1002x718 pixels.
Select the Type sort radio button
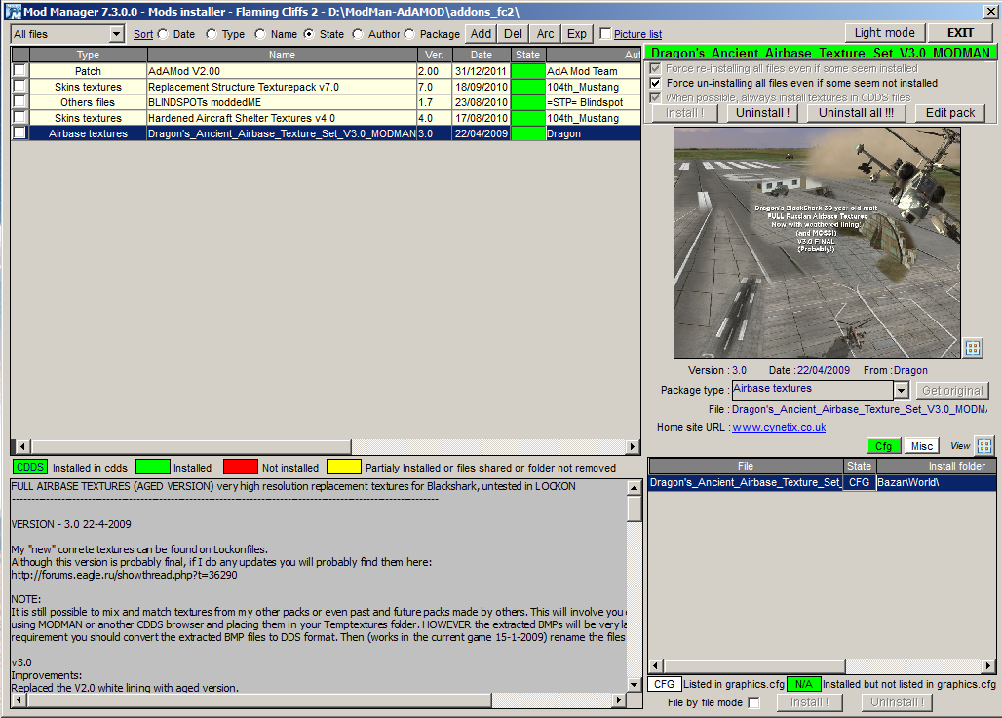tap(212, 34)
